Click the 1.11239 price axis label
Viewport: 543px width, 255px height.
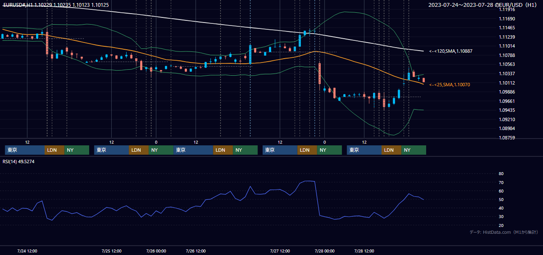point(506,37)
